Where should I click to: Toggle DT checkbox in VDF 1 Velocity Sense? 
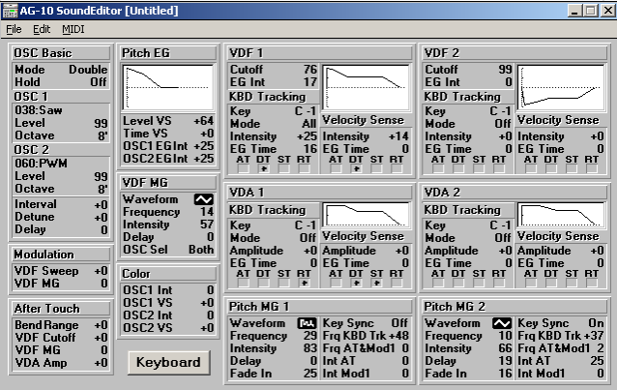coord(356,169)
